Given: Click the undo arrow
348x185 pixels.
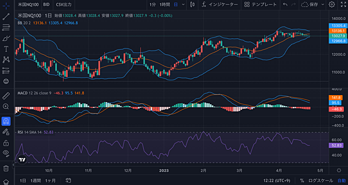Looking at the screenshot, I should tap(285, 5).
